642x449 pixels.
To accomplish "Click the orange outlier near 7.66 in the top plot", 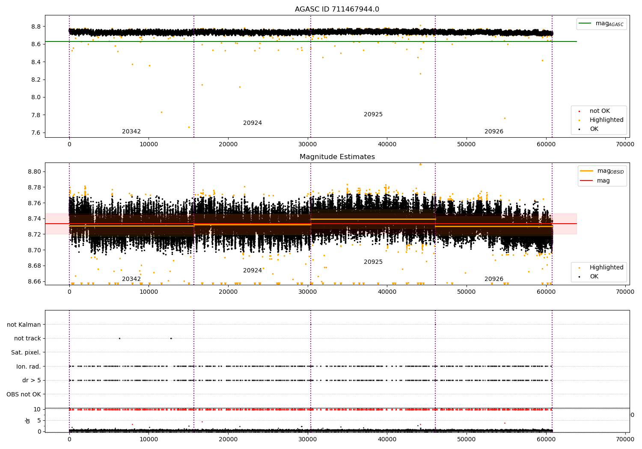I will 189,127.
